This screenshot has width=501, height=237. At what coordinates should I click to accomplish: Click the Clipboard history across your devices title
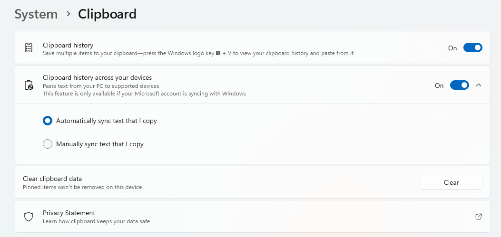(x=97, y=77)
